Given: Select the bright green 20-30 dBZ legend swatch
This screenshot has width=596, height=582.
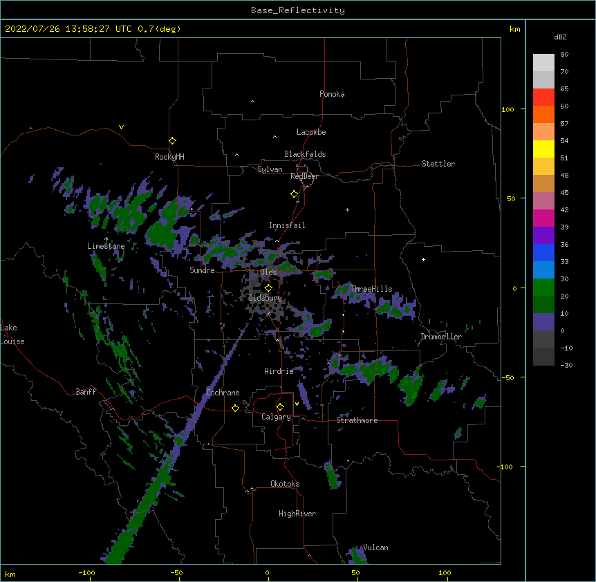Looking at the screenshot, I should [543, 288].
